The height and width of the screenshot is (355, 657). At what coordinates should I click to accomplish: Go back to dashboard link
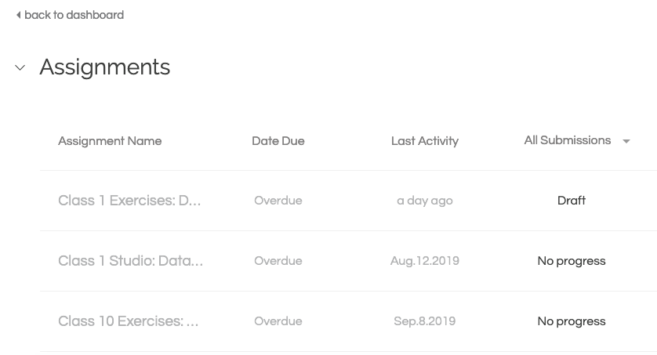(74, 15)
